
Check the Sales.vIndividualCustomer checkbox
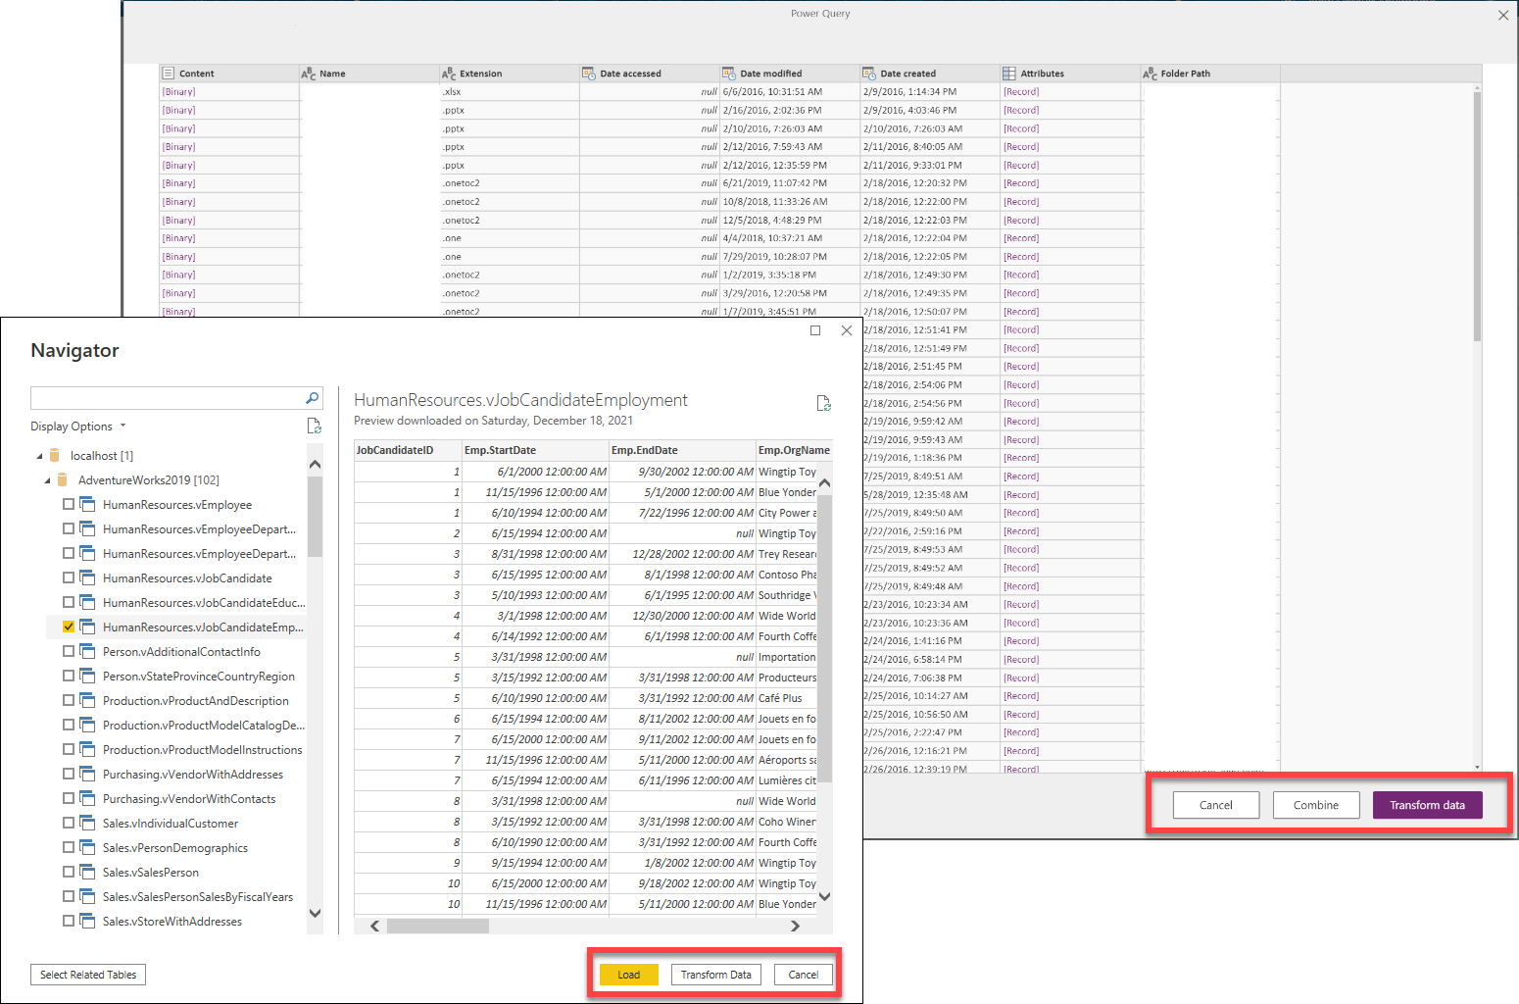coord(69,823)
